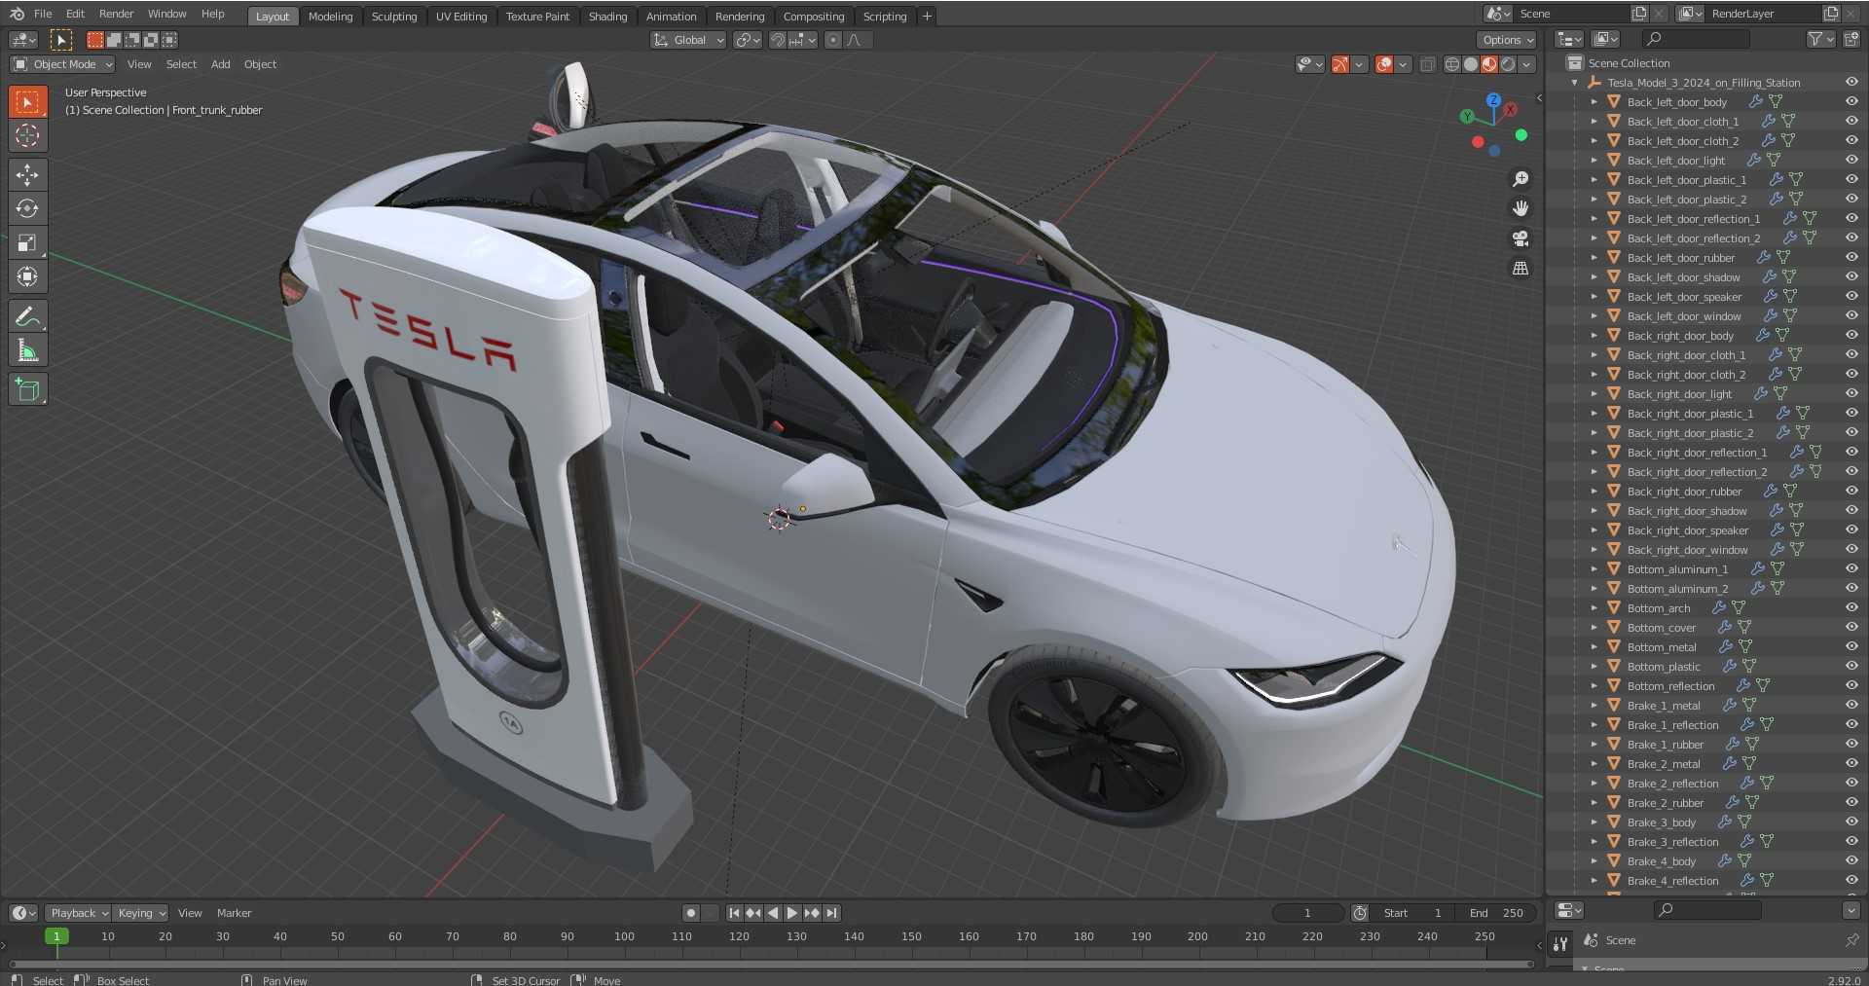
Task: Hide Brake_1_metal object visibility
Action: tap(1851, 705)
